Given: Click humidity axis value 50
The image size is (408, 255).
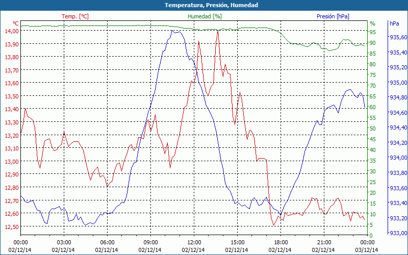Looking at the screenshot, I should (373, 129).
